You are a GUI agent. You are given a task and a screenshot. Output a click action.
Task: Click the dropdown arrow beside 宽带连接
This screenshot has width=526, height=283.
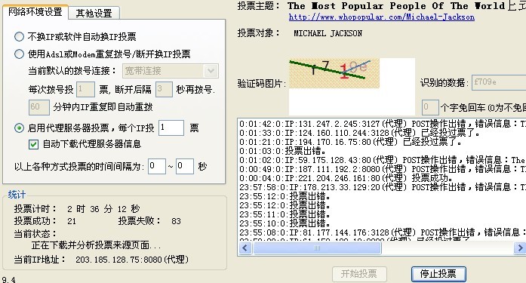(211, 71)
